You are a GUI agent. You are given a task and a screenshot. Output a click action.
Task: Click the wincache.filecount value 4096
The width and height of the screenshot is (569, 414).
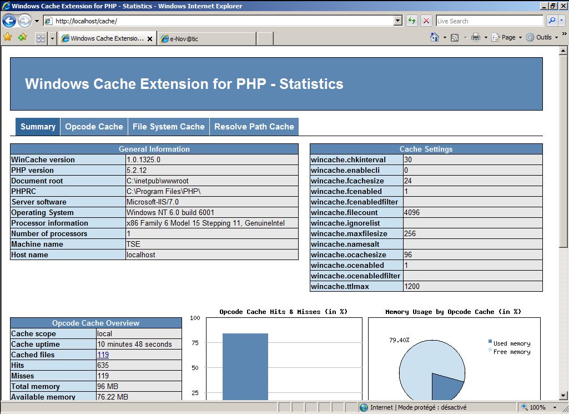point(412,212)
